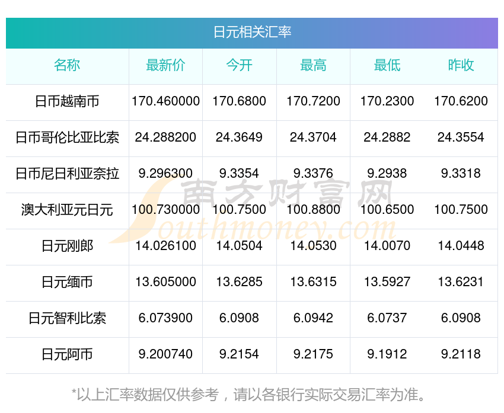Select the 24.3704 highest price cell
This screenshot has width=504, height=413.
coord(313,137)
